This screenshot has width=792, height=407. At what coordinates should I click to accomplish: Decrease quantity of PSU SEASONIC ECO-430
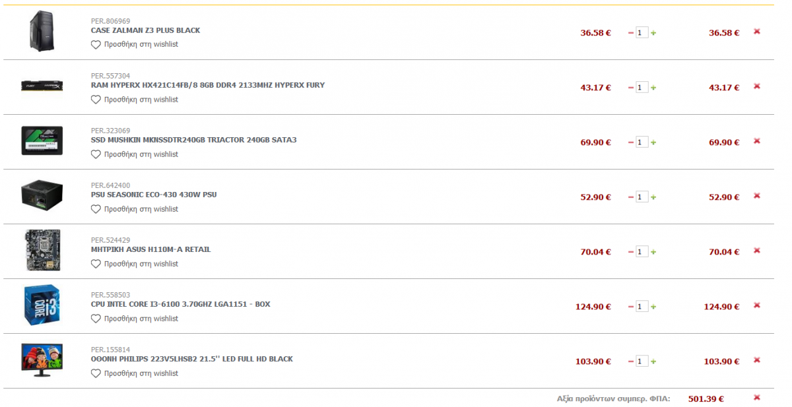pos(631,197)
